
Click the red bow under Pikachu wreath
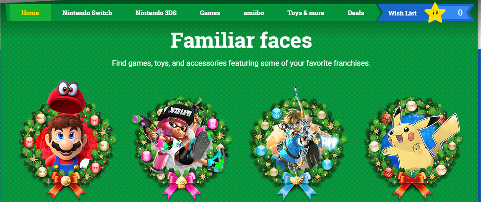click(412, 184)
